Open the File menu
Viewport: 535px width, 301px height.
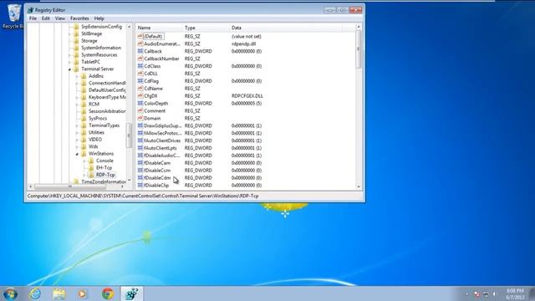[33, 18]
